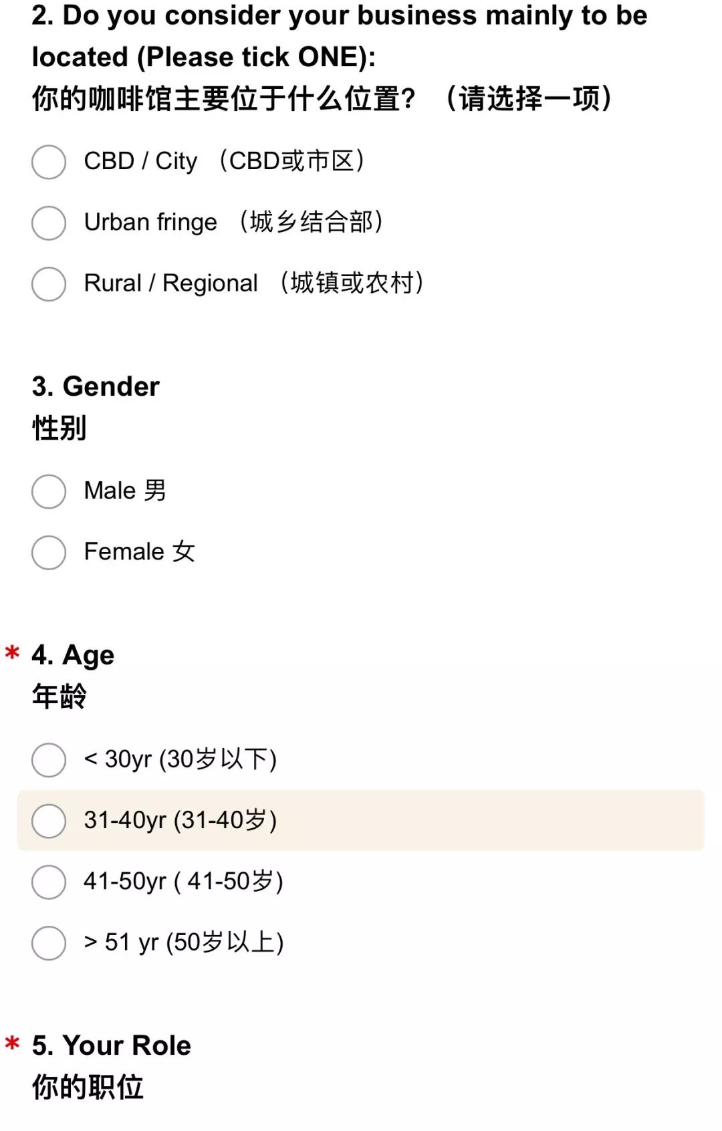Select the over 51 yr age option
Viewport: 722px width, 1131px height.
tap(49, 943)
